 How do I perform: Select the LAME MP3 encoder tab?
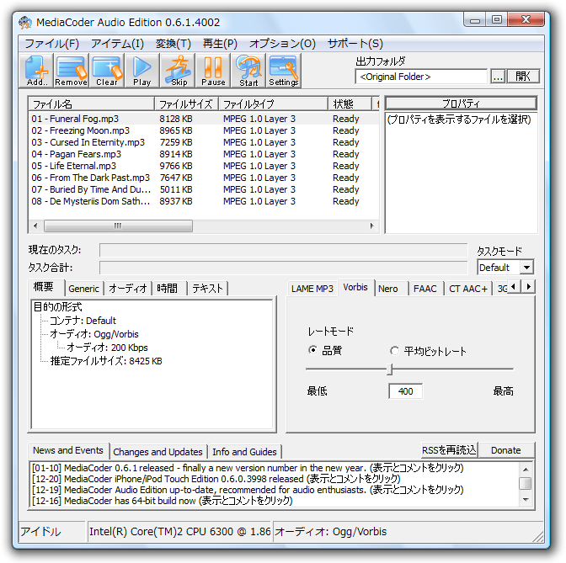[x=312, y=289]
